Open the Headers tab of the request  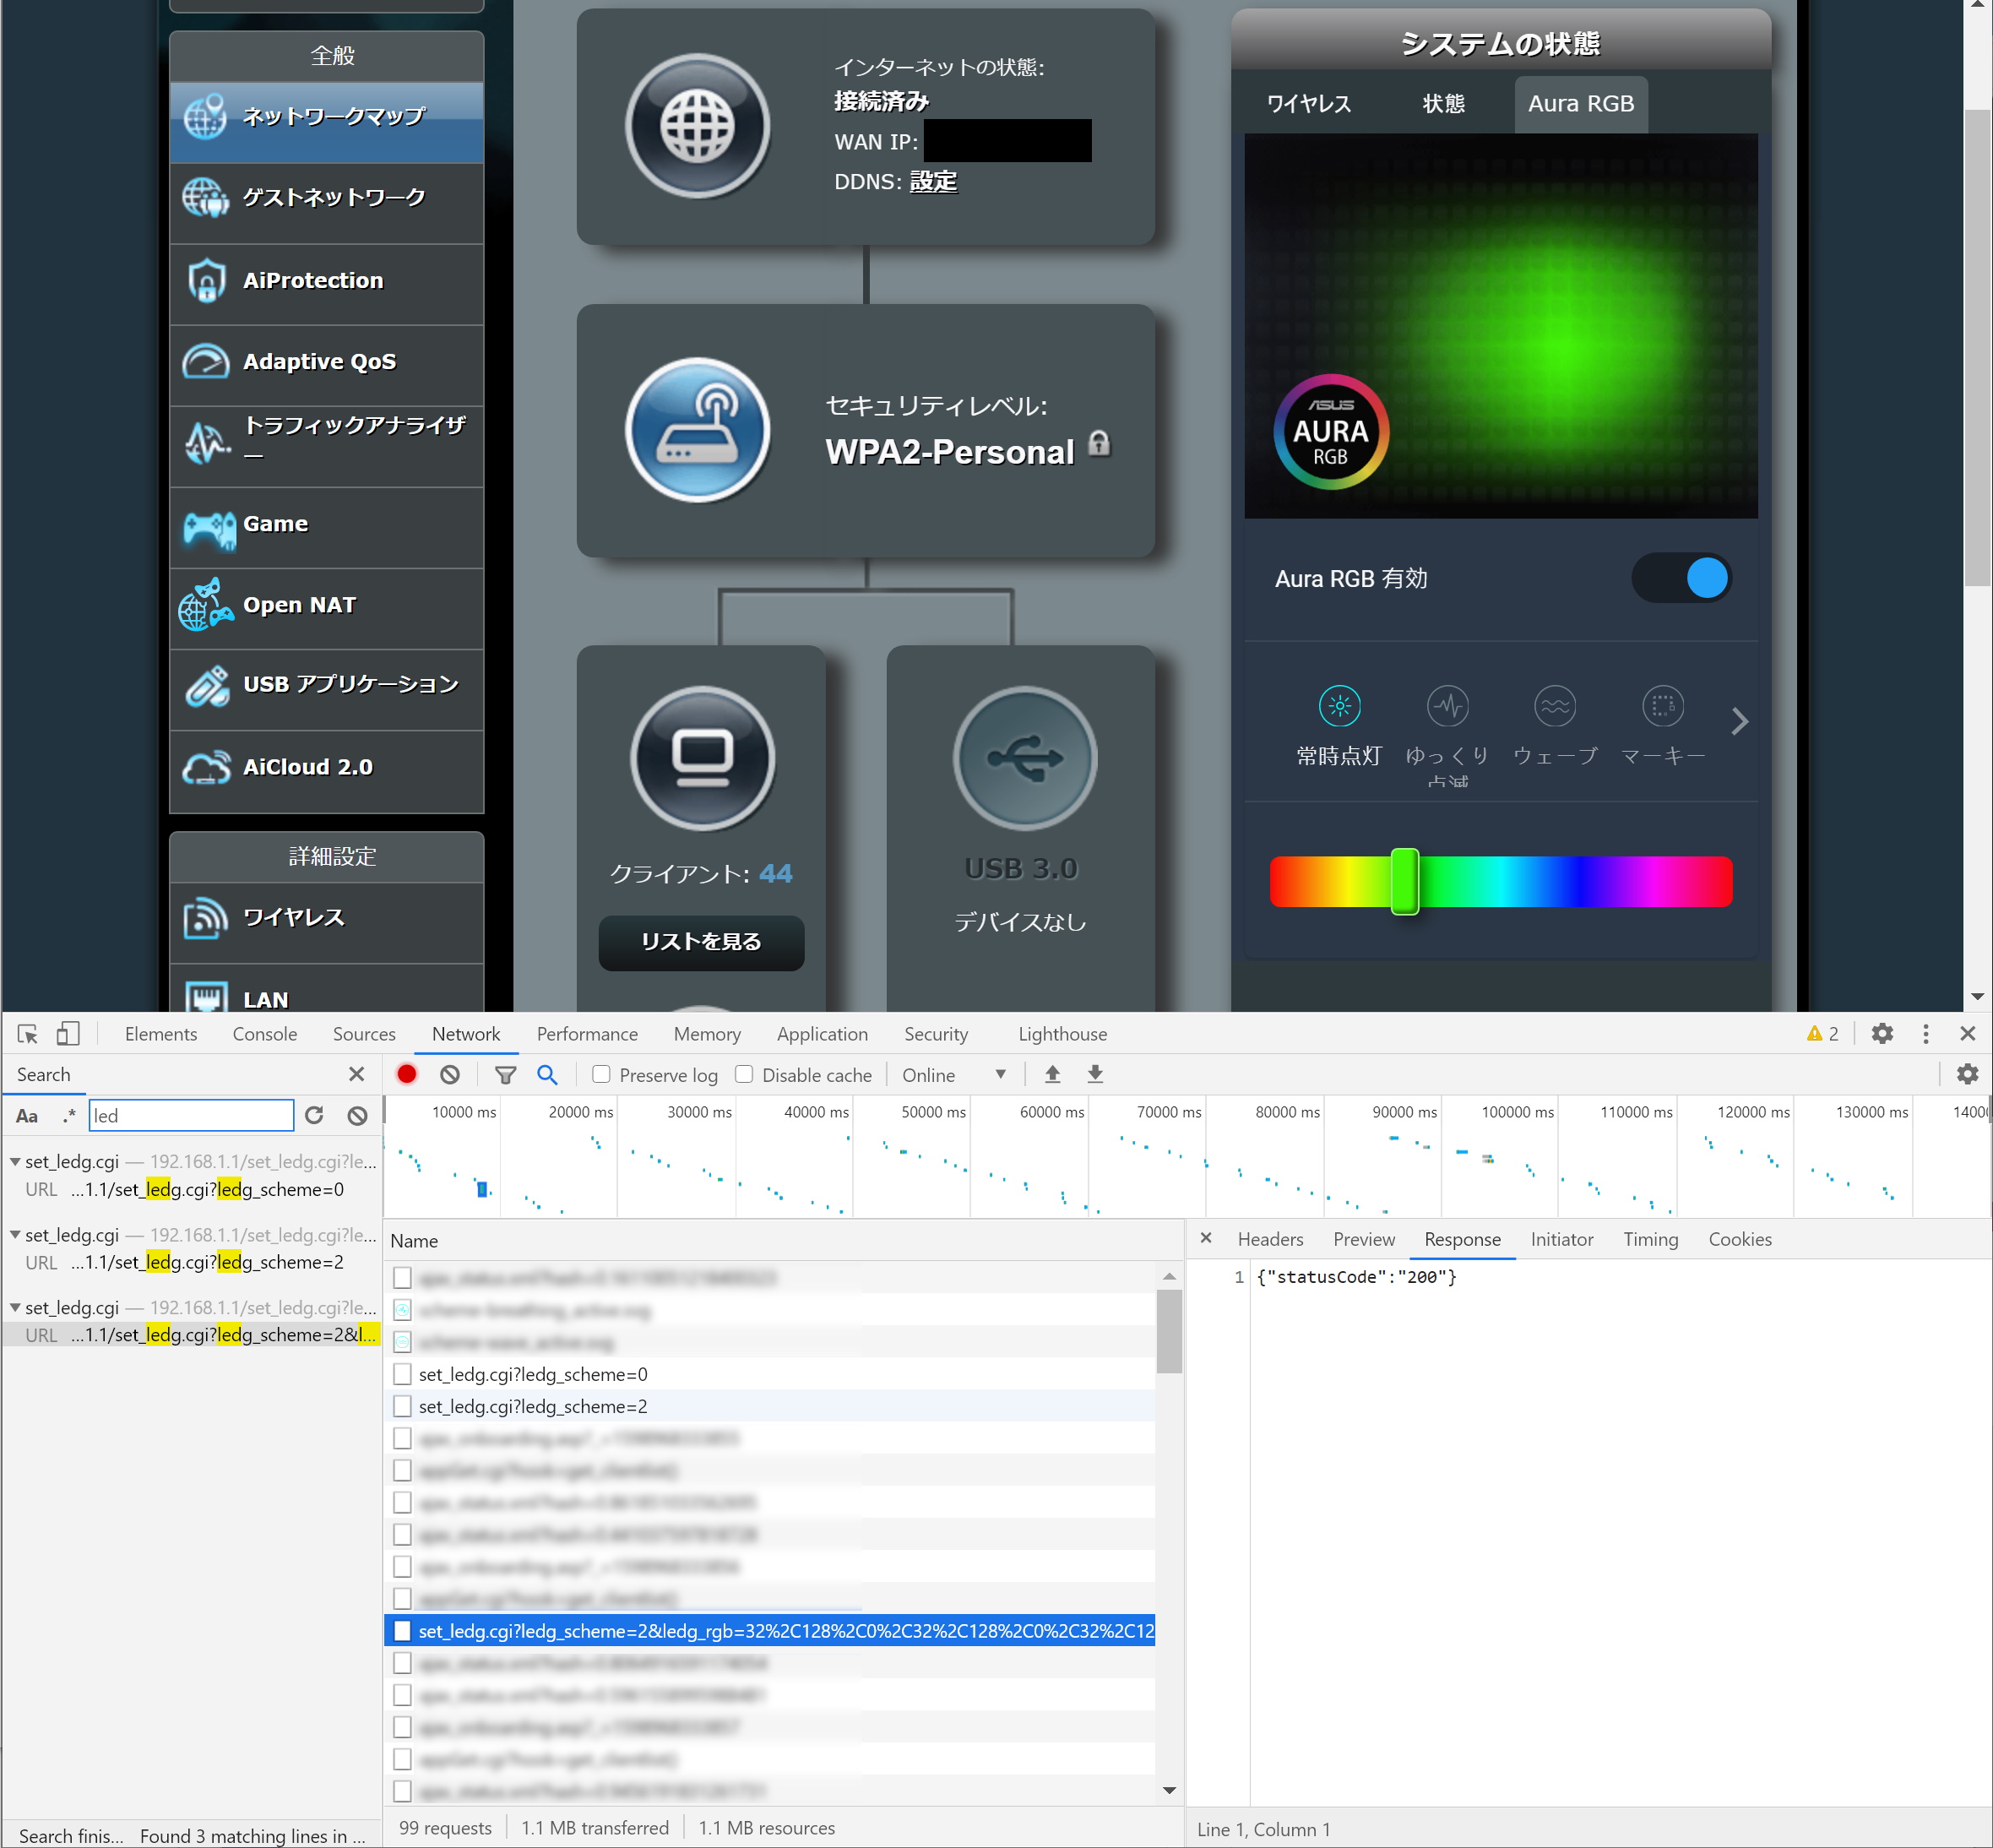click(x=1269, y=1239)
